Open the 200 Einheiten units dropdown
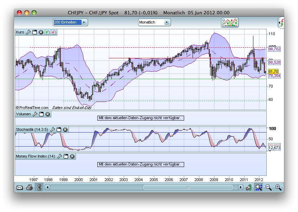This screenshot has width=298, height=212. [x=70, y=23]
